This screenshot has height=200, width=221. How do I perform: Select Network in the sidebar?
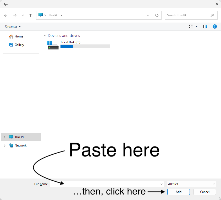[x=20, y=145]
